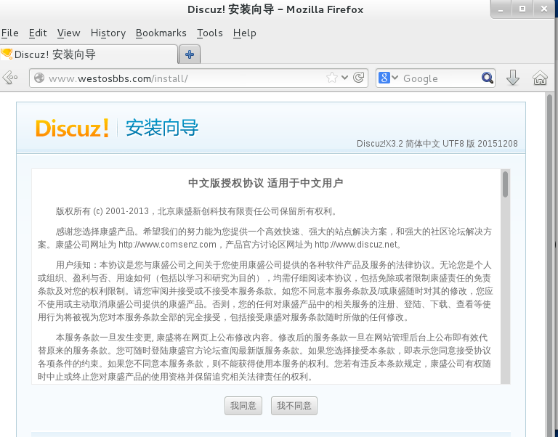Open the View menu

pyautogui.click(x=69, y=33)
